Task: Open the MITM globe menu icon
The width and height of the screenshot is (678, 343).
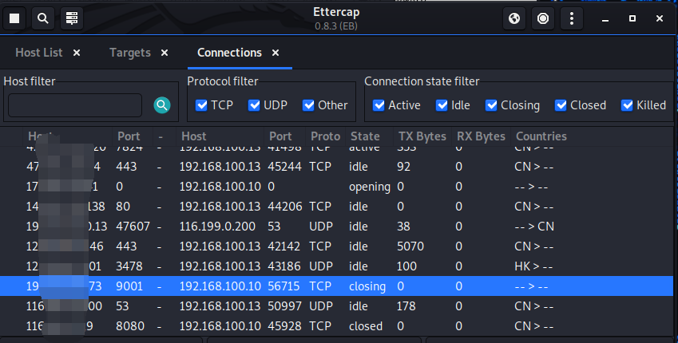Action: click(x=514, y=18)
